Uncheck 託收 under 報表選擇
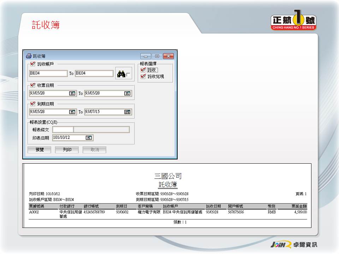339x254 pixels. (143, 70)
